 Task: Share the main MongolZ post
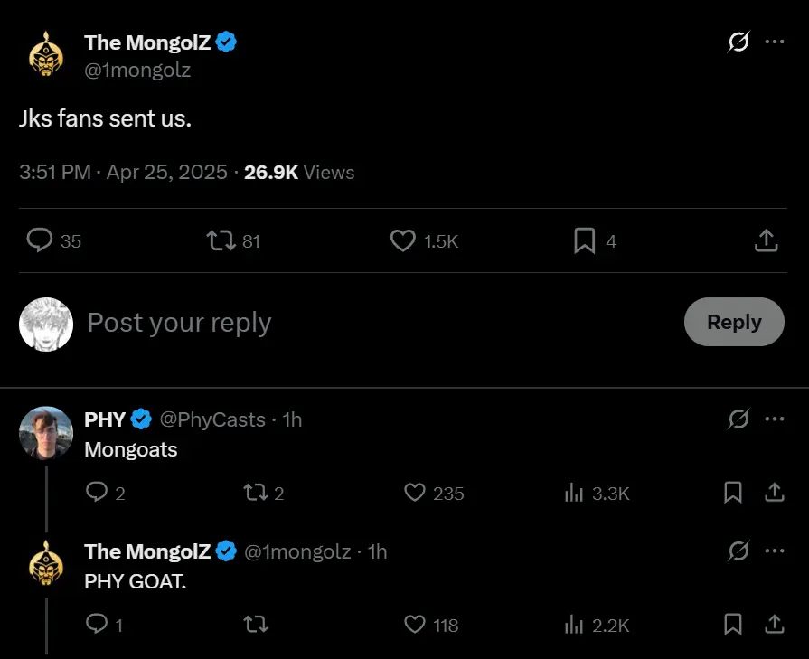click(767, 240)
